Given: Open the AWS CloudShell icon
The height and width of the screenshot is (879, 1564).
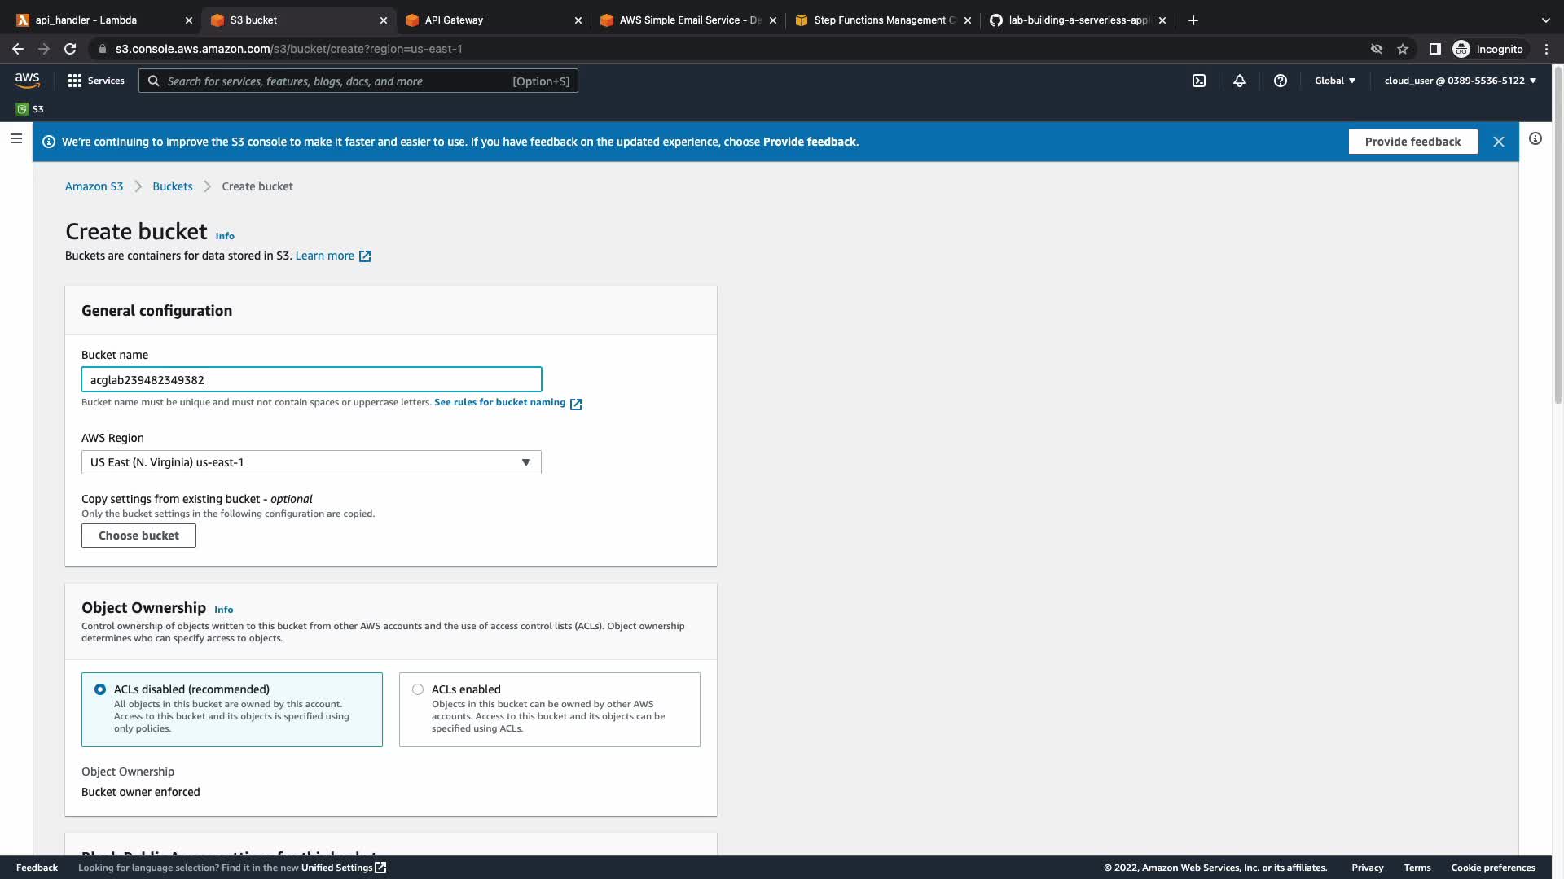Looking at the screenshot, I should pos(1199,81).
